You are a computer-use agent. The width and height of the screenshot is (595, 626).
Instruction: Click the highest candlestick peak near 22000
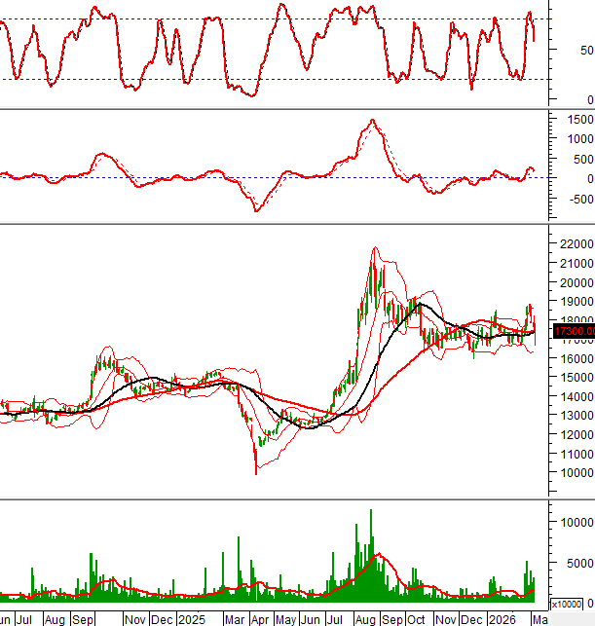tap(372, 249)
